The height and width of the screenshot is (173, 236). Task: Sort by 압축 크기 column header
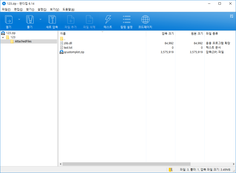[x=167, y=34]
